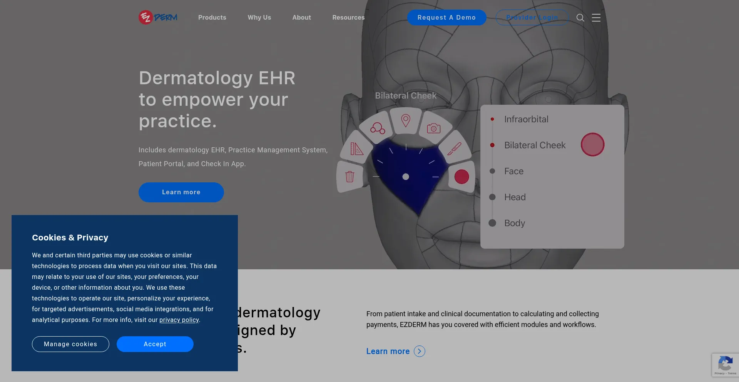
Task: Open the Resources navigation menu
Action: (348, 18)
